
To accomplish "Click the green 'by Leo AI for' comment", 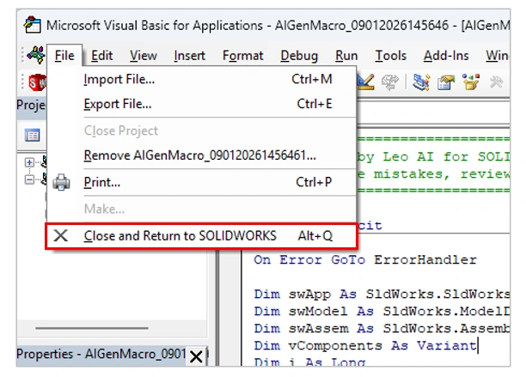I will point(432,156).
